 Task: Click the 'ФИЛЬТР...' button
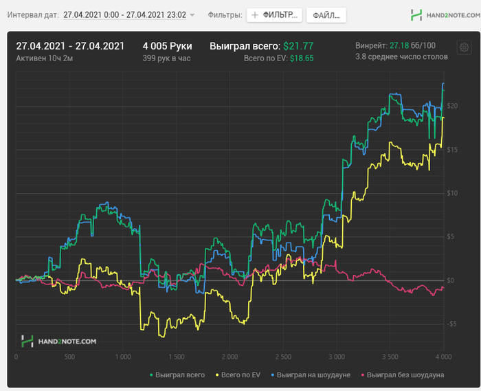273,14
